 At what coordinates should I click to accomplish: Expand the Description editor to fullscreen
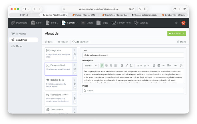pyautogui.click(x=181, y=66)
